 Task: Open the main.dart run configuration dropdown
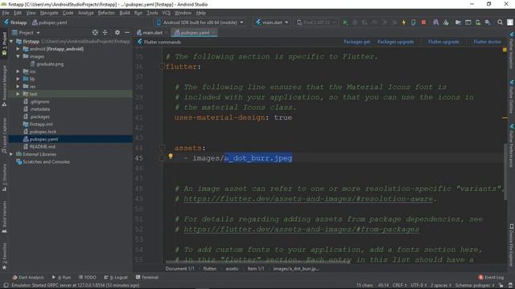pos(272,22)
